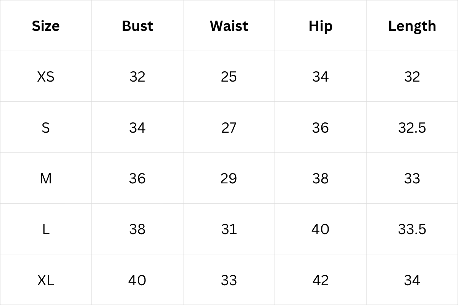Select the S size row label
Image resolution: width=458 pixels, height=305 pixels.
click(x=46, y=127)
